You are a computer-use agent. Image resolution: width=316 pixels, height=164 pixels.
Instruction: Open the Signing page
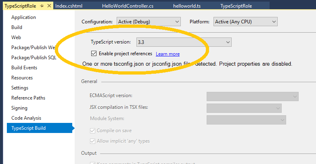pos(19,108)
